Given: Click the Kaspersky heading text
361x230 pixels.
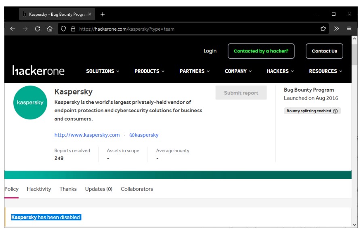Looking at the screenshot, I should (73, 92).
